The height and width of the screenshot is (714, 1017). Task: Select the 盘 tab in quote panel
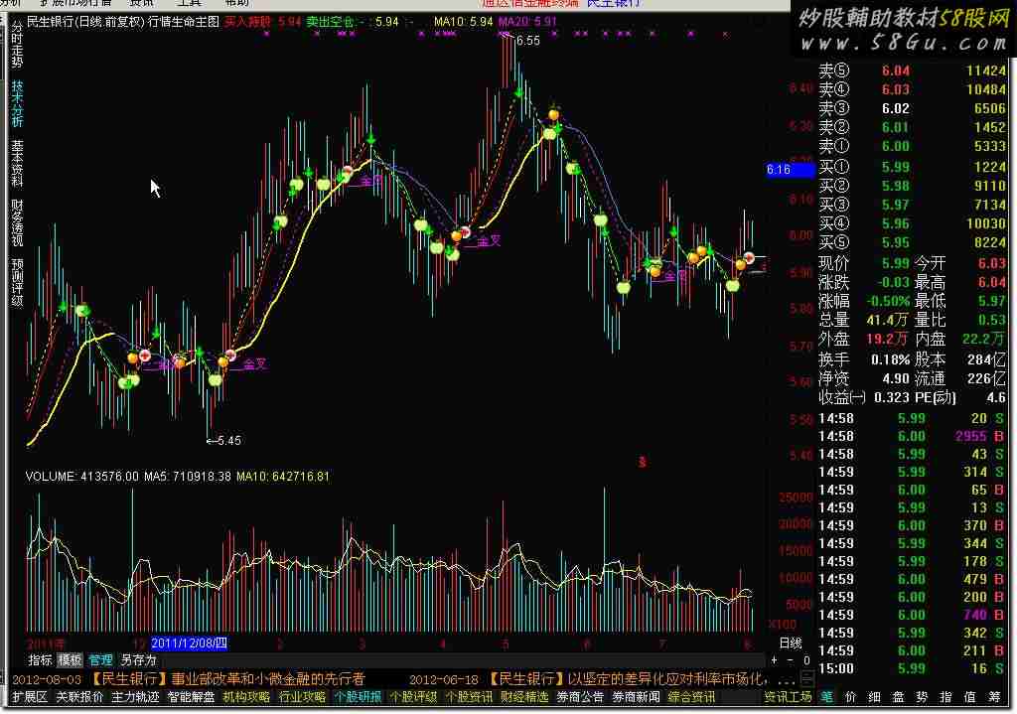click(898, 697)
